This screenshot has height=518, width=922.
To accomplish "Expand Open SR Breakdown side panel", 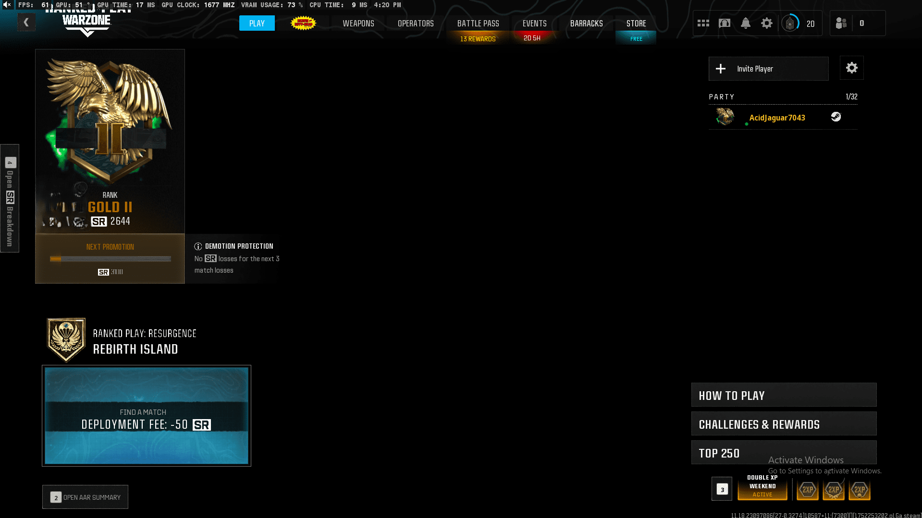I will click(10, 198).
